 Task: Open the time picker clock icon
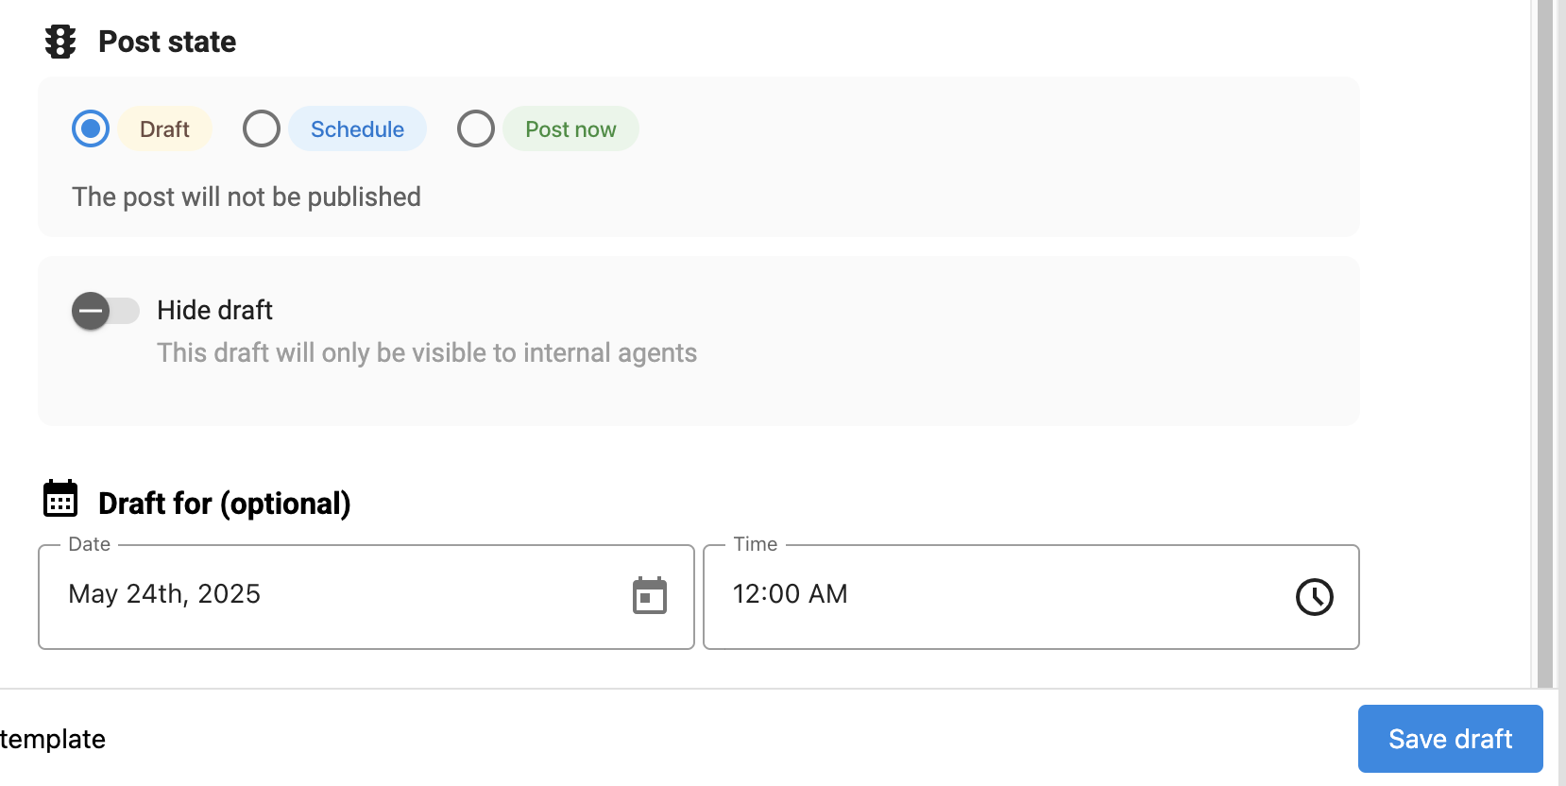tap(1314, 597)
